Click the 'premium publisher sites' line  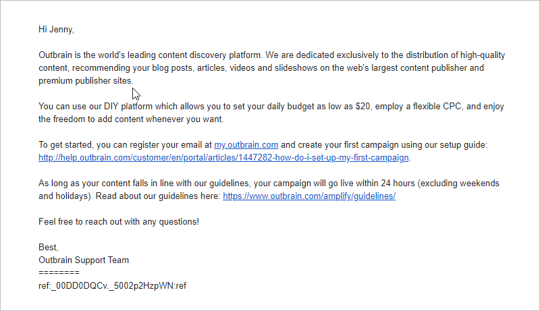click(86, 81)
